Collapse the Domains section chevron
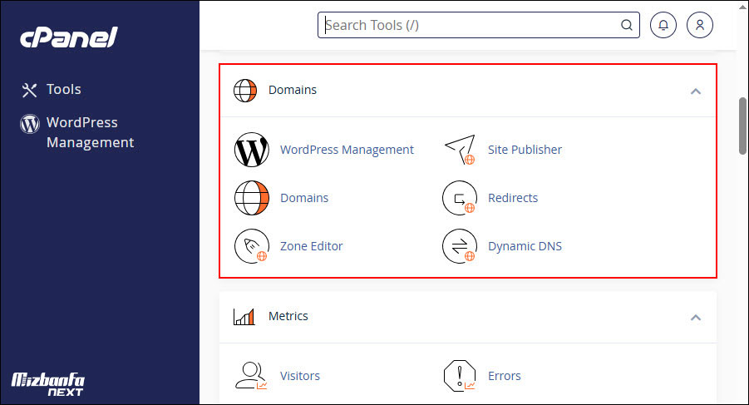 point(696,91)
